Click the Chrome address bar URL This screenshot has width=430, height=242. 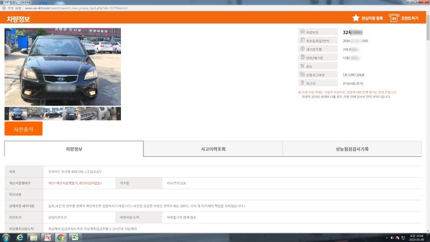coord(77,8)
